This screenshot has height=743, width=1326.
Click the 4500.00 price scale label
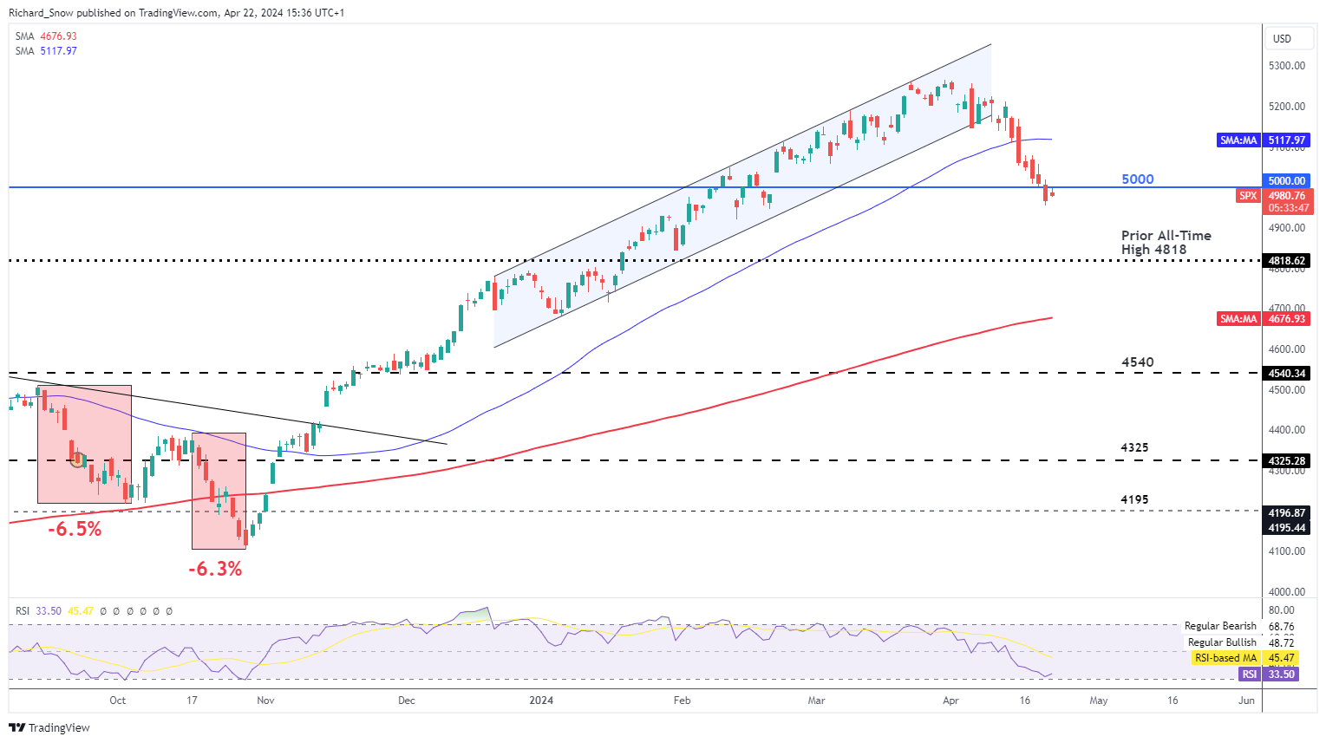tap(1287, 390)
